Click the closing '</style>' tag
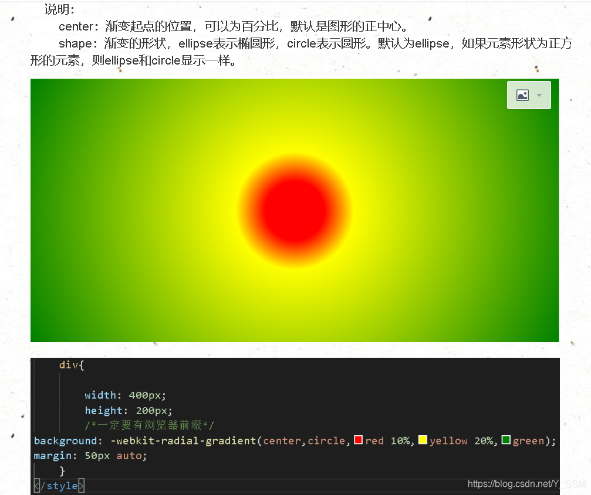The image size is (591, 495). point(58,486)
